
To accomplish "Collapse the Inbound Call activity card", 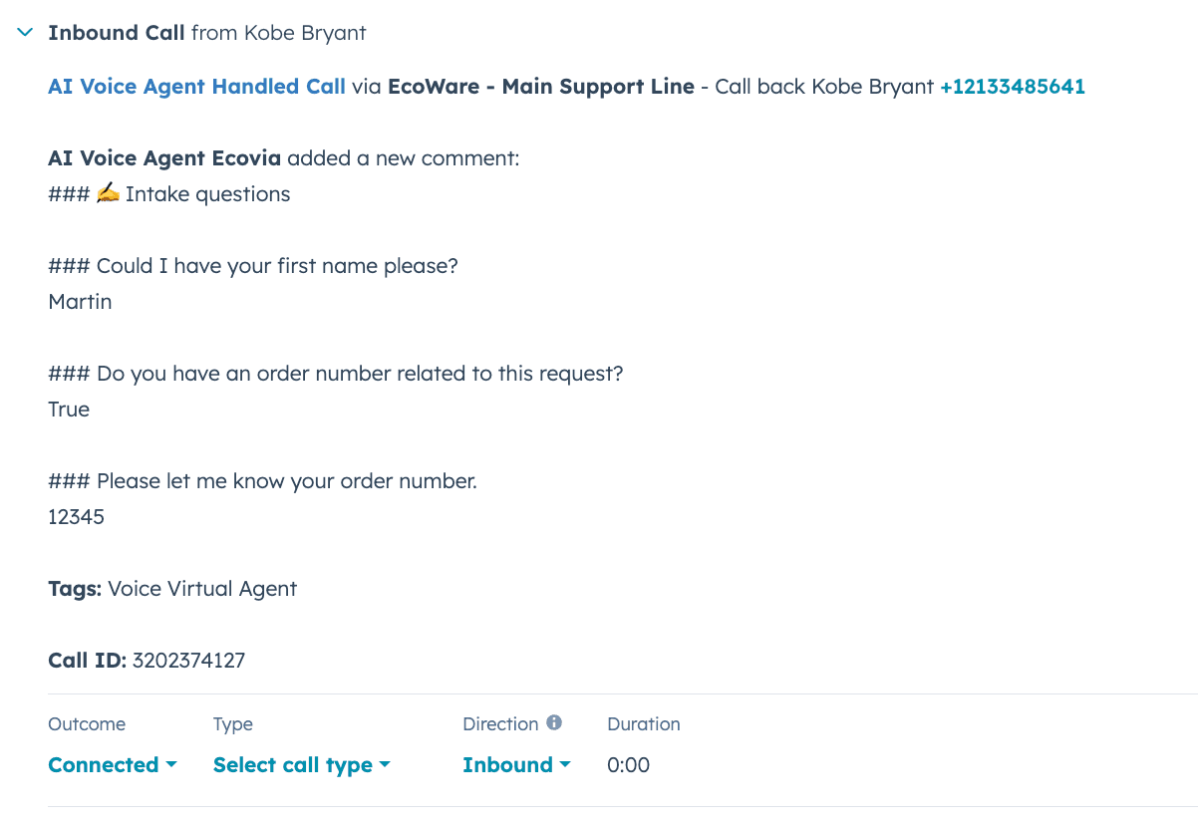I will (x=23, y=32).
